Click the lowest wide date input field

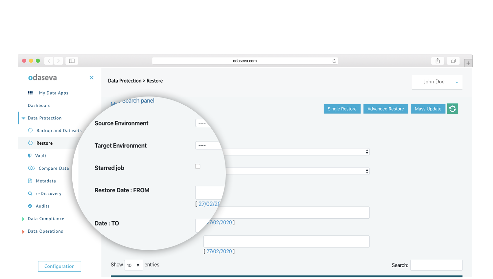coord(287,242)
